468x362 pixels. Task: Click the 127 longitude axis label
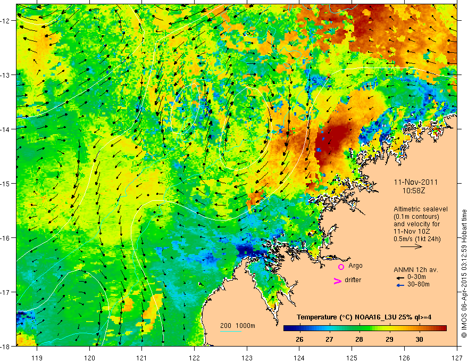point(457,358)
